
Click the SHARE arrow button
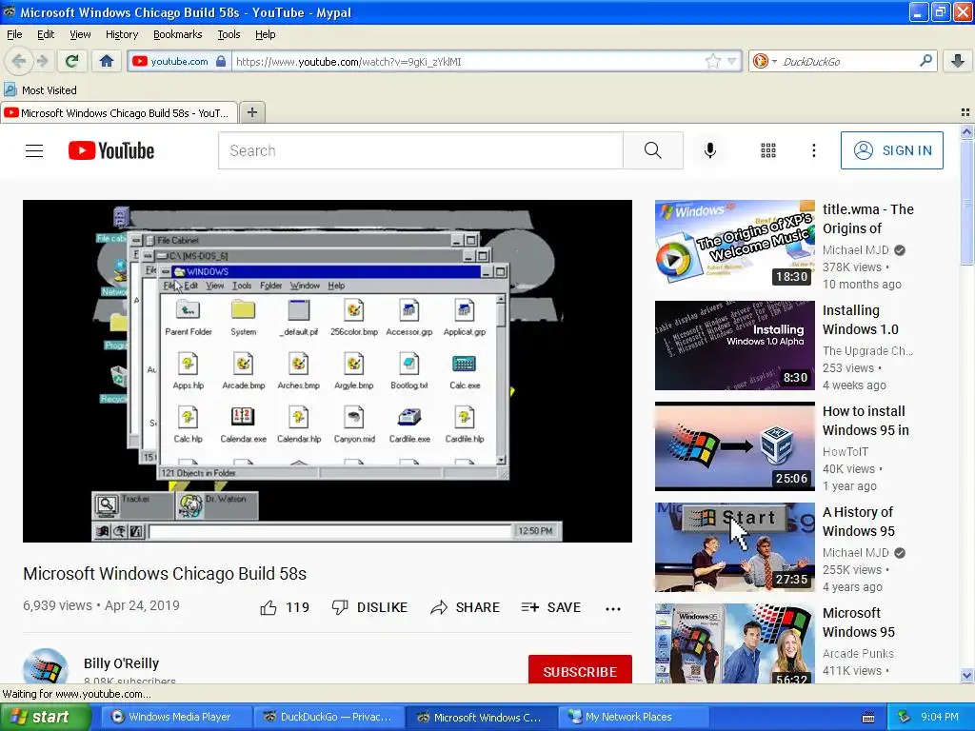point(465,607)
